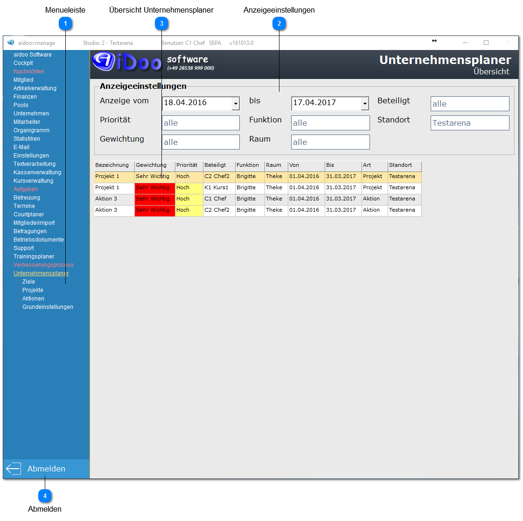Click the aiDoo software logo
The height and width of the screenshot is (521, 523).
[x=127, y=62]
